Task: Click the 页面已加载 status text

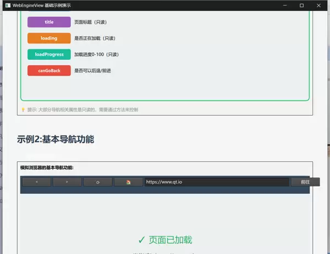Action: pyautogui.click(x=170, y=240)
